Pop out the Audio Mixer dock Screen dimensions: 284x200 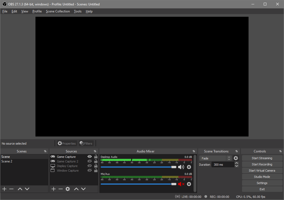pyautogui.click(x=194, y=151)
